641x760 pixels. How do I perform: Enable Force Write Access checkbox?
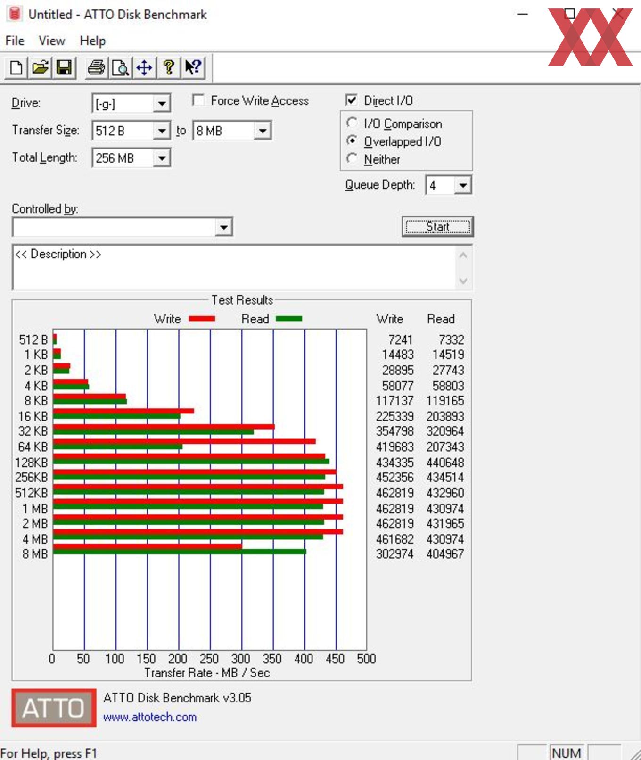point(198,100)
